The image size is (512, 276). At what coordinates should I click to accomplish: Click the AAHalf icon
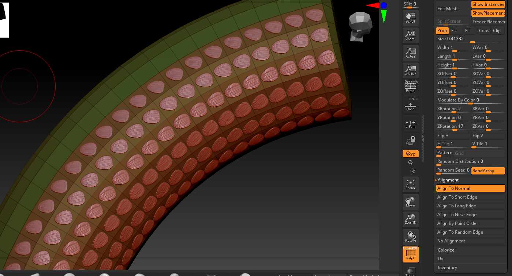[410, 70]
